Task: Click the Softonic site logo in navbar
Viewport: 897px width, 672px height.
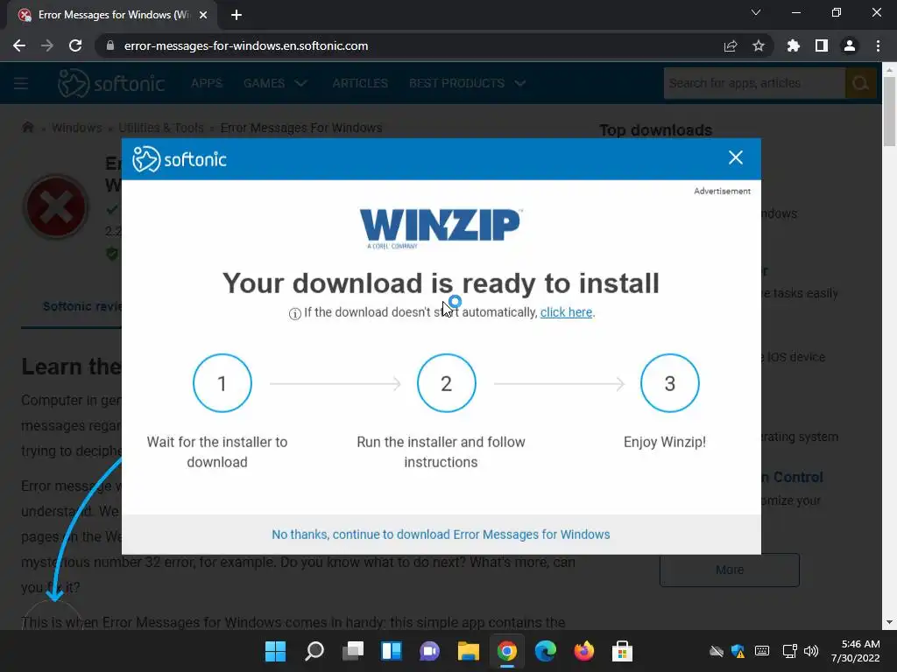Action: (x=111, y=83)
